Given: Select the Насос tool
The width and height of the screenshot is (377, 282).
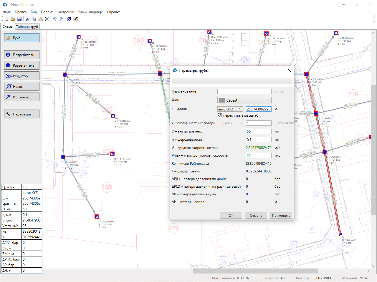Looking at the screenshot, I should tap(22, 87).
